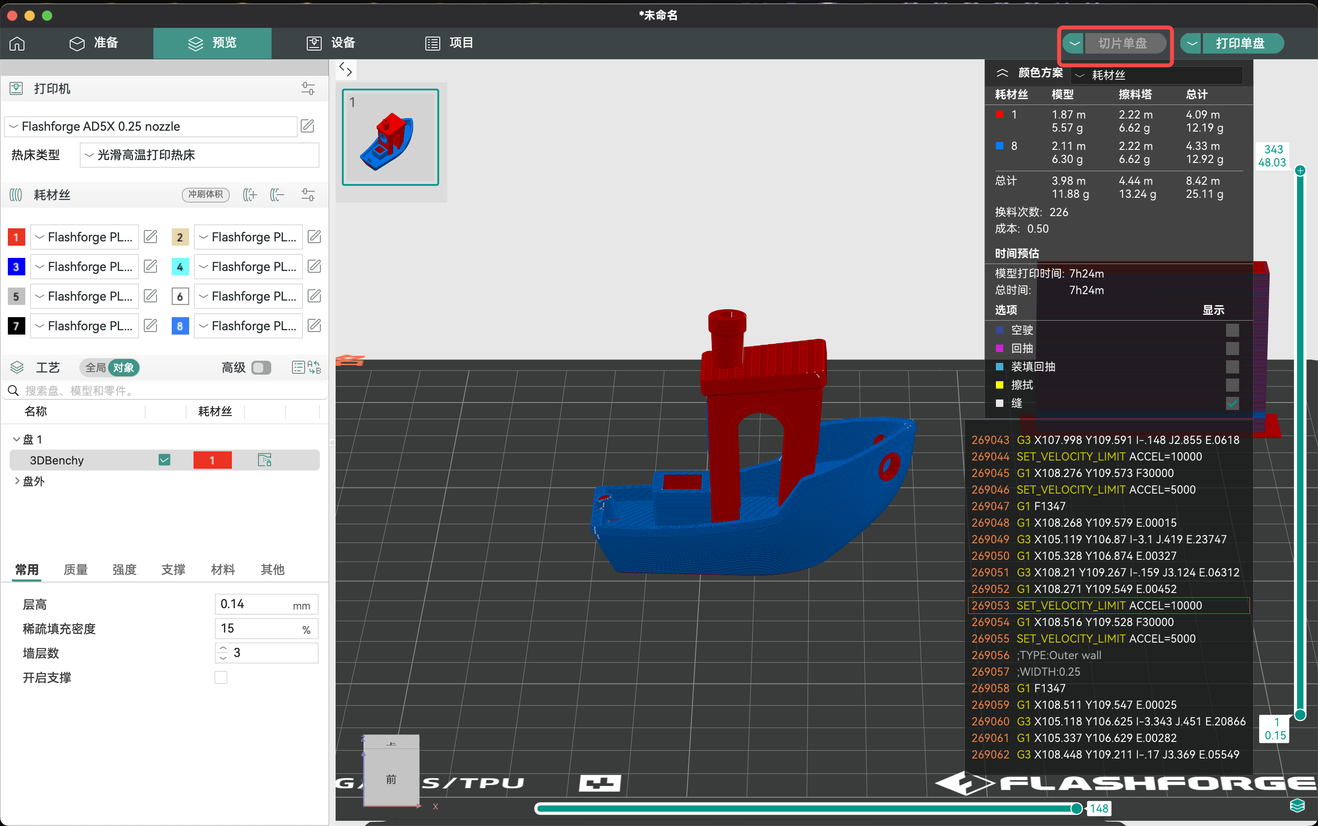Screen dimensions: 1318x826
Task: Open the print plate options arrow
Action: pyautogui.click(x=1192, y=43)
